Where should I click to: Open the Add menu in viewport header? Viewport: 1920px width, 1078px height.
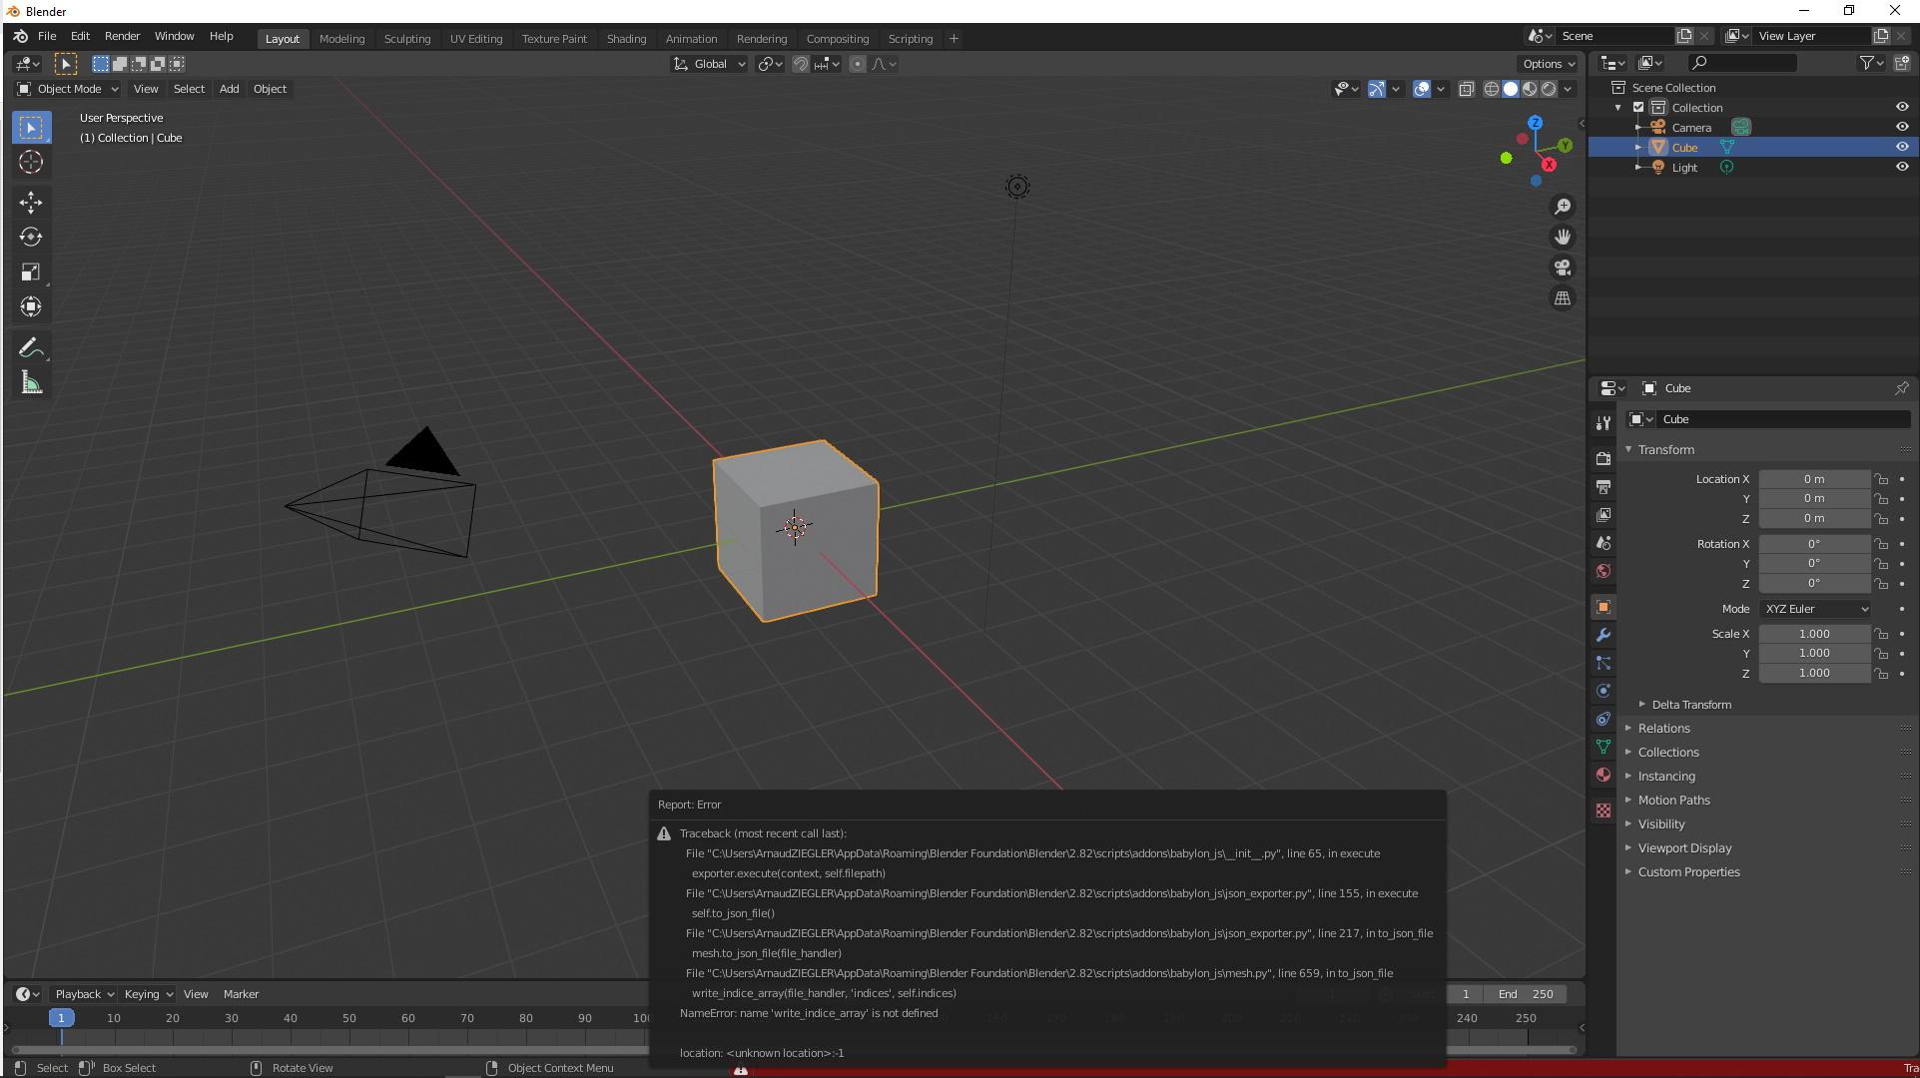pyautogui.click(x=229, y=89)
